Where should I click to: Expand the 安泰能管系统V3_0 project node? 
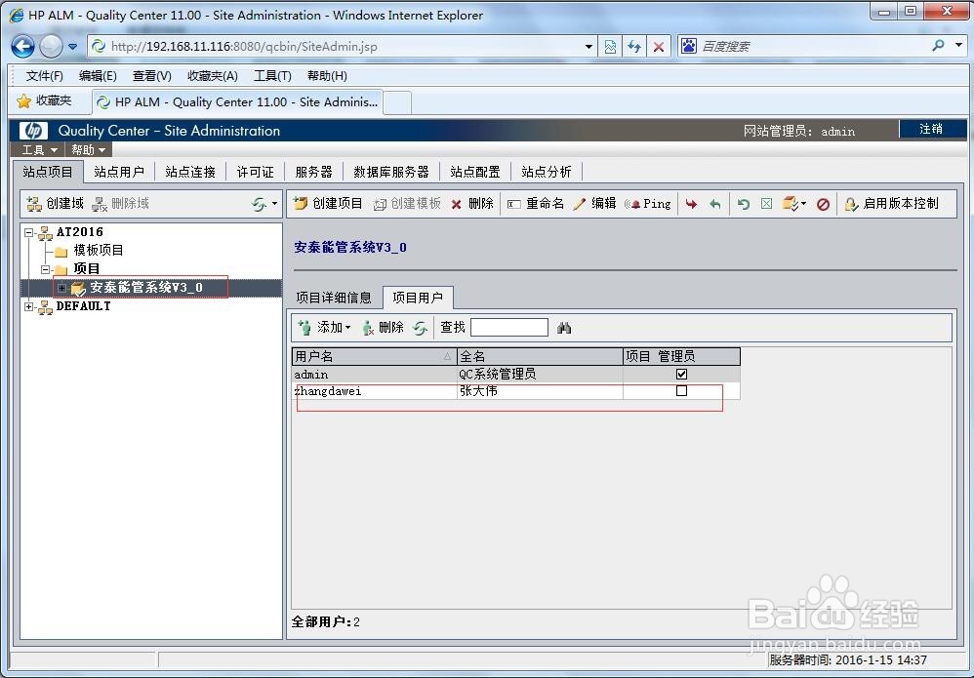click(x=61, y=288)
